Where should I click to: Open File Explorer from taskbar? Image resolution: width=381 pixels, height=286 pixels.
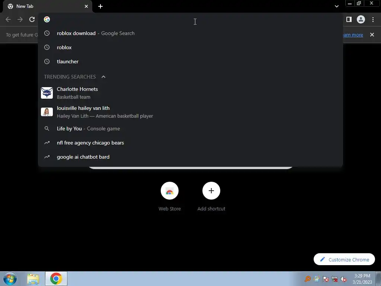[x=33, y=279]
